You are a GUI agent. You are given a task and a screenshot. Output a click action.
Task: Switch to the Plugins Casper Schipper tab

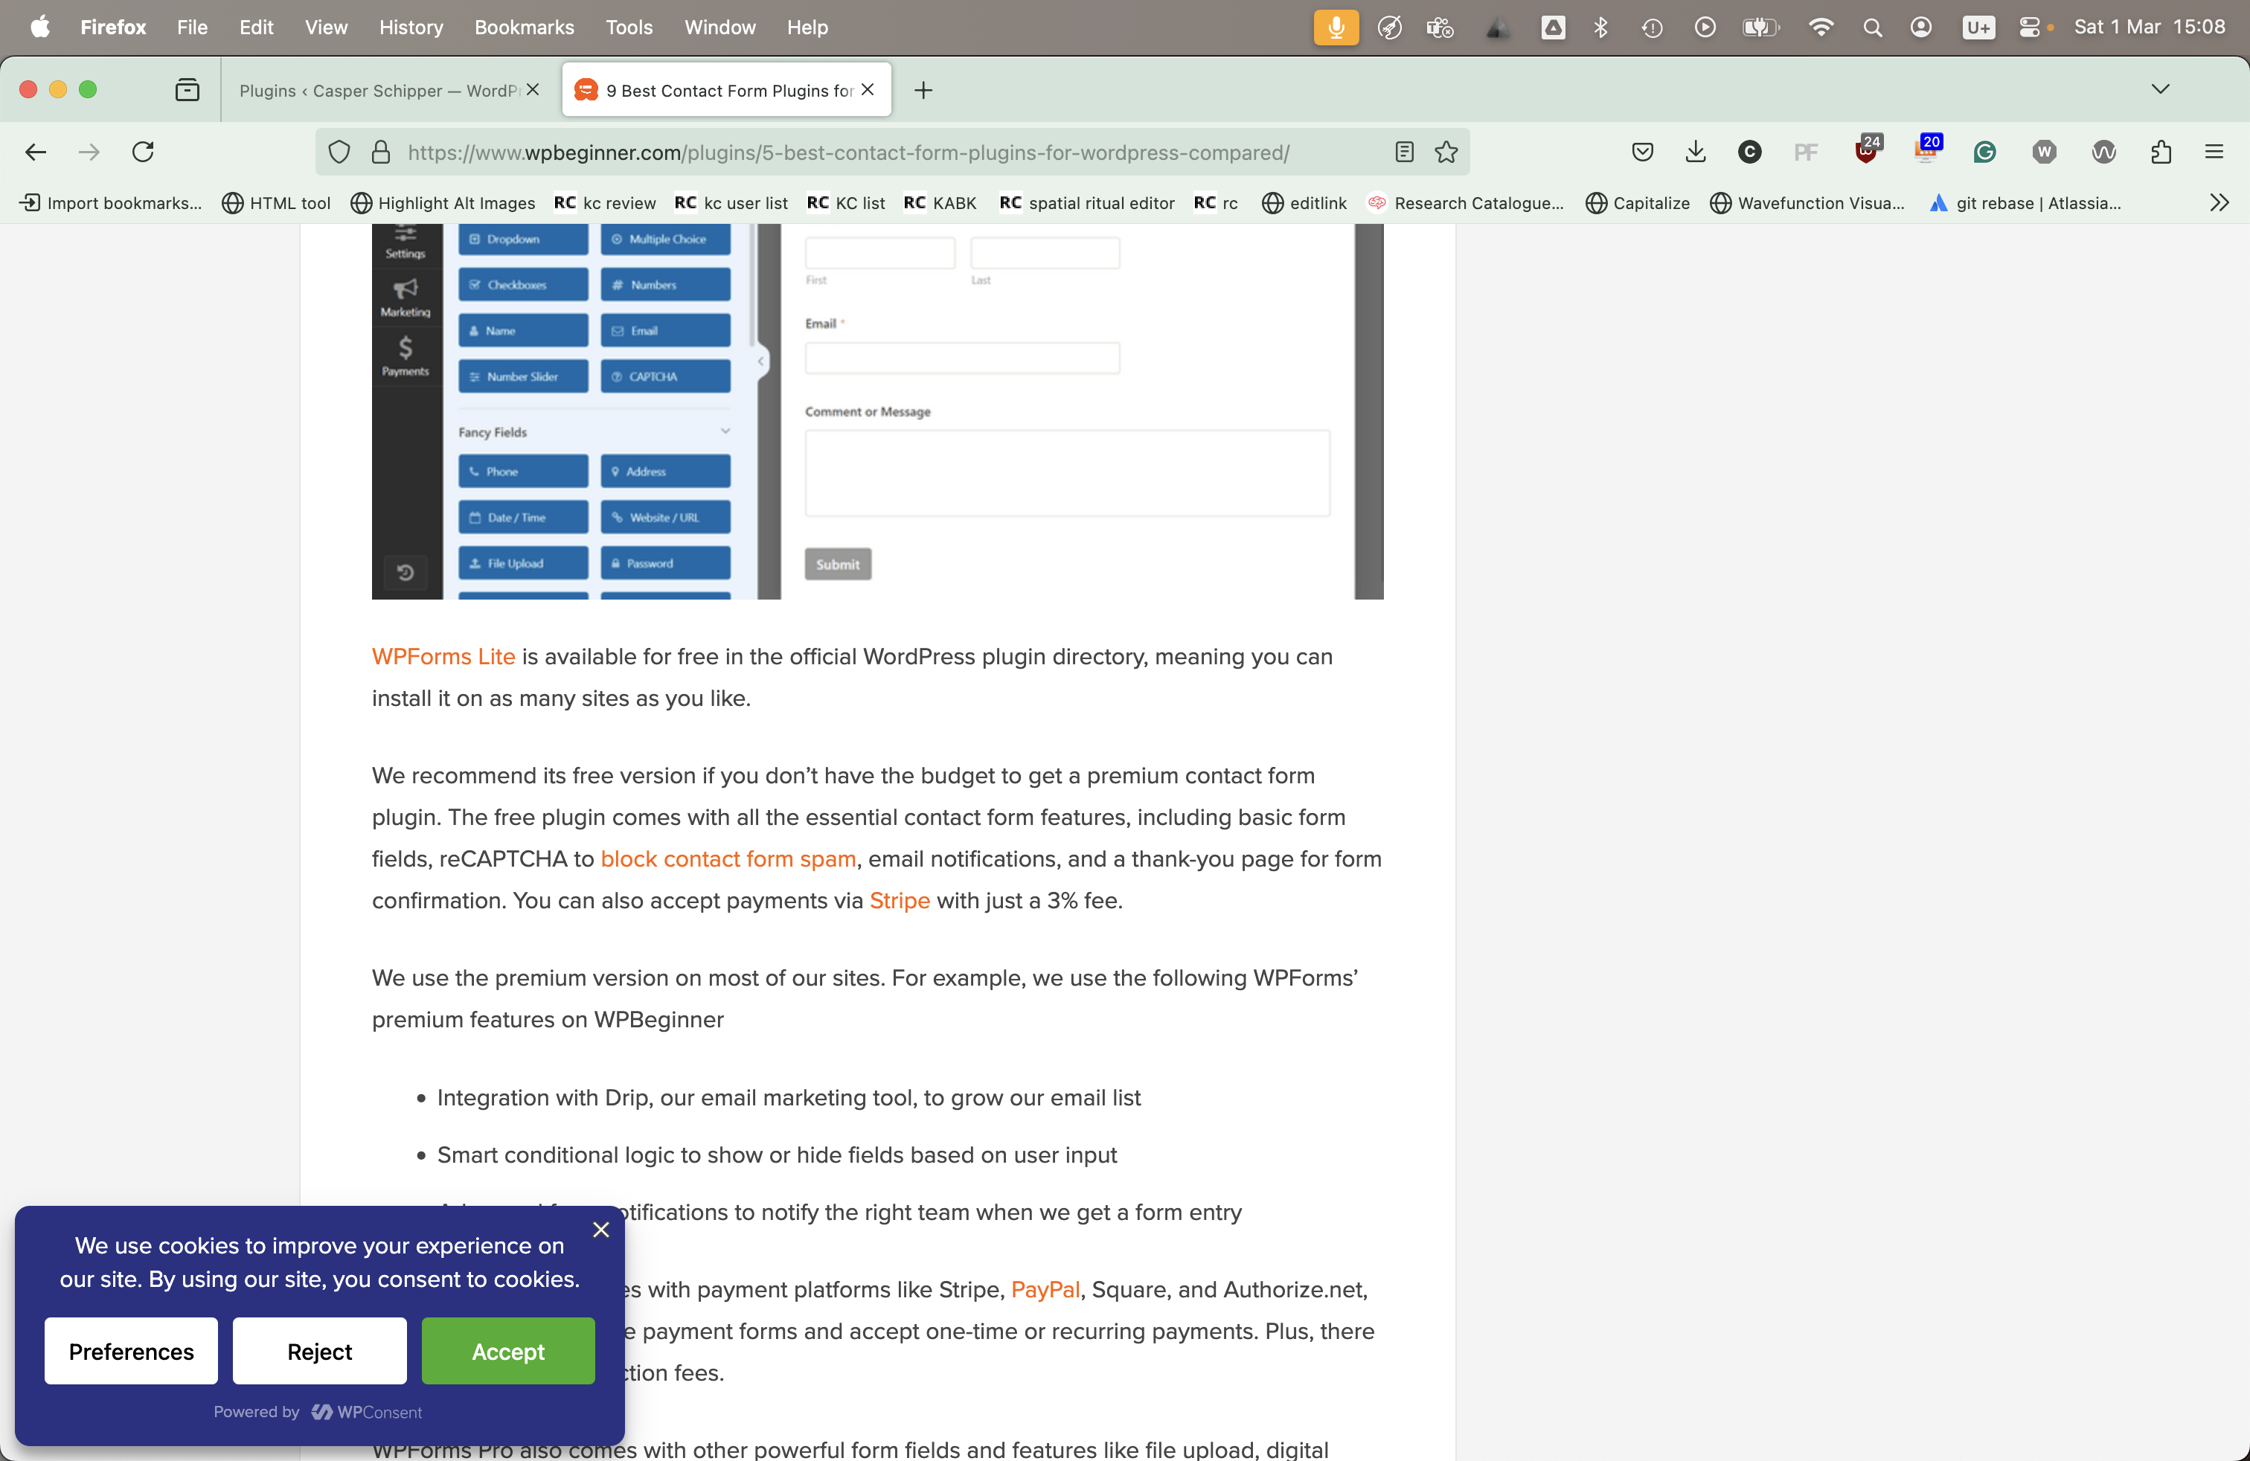click(378, 91)
